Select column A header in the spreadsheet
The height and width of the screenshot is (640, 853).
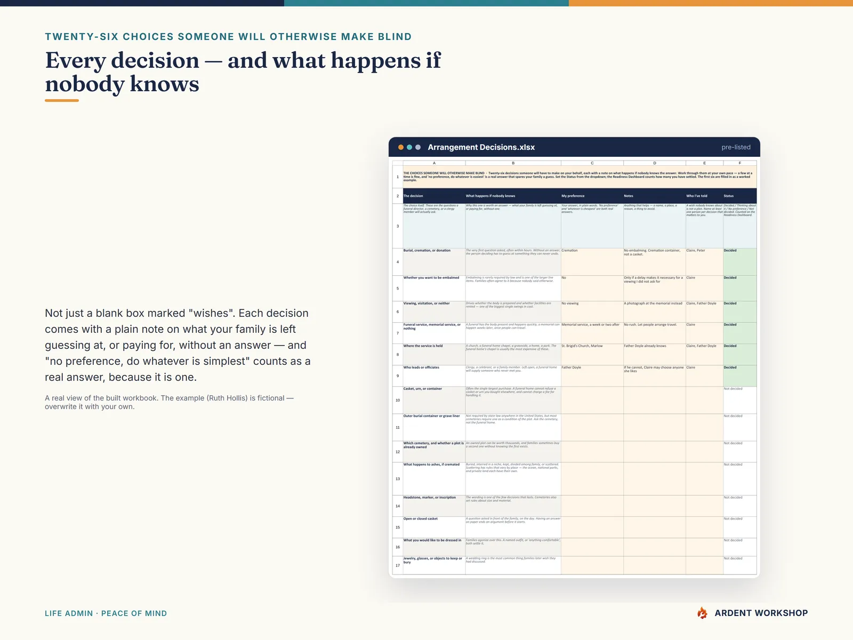(434, 163)
